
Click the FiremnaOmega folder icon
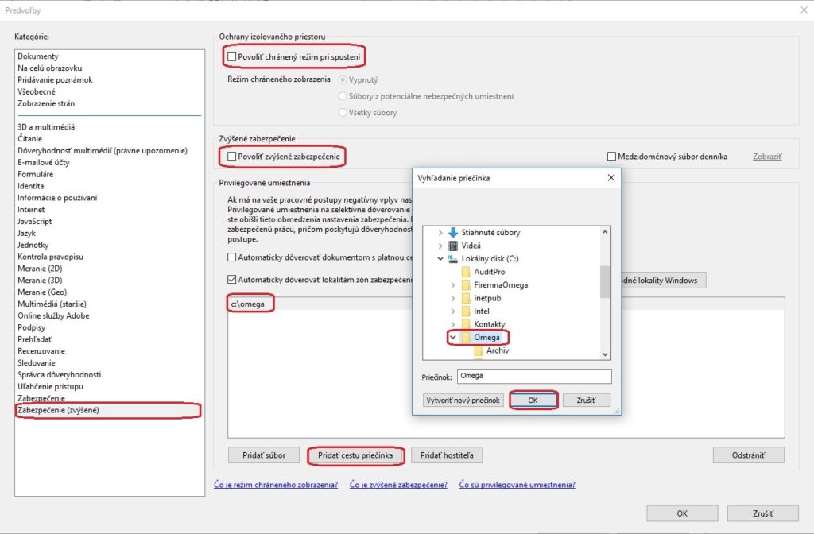tap(466, 284)
